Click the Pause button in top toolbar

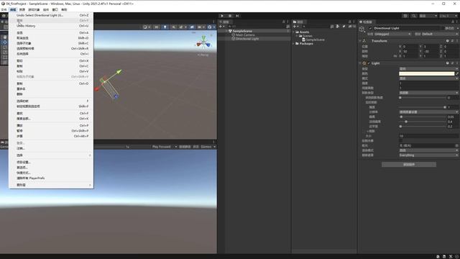(230, 16)
